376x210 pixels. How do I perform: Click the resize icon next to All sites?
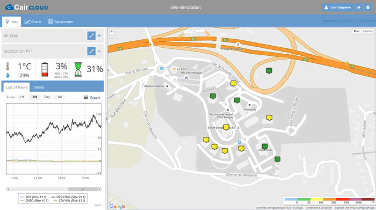91,36
